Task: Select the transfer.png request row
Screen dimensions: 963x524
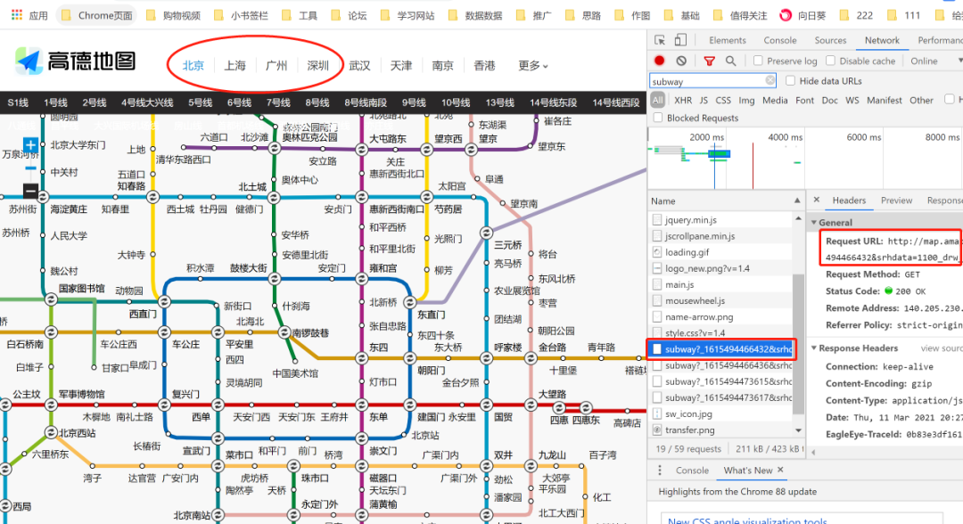Action: 720,430
